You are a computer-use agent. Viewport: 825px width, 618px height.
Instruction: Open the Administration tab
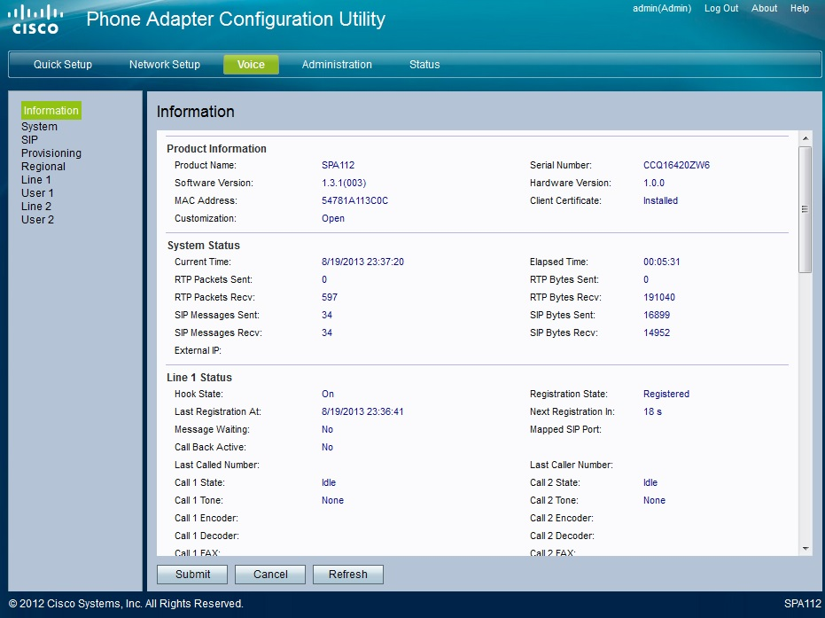click(x=337, y=64)
